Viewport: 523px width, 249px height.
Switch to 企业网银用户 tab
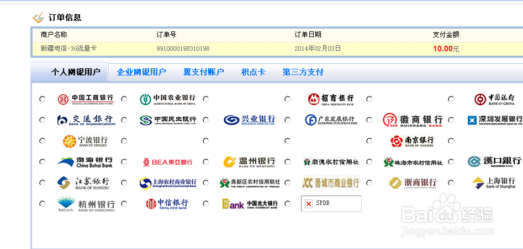point(141,72)
